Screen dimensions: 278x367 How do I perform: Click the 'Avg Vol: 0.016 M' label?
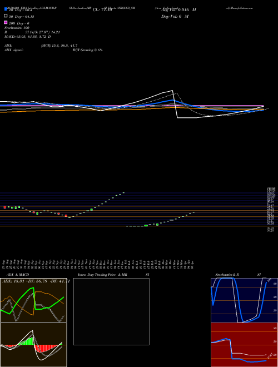pos(178,10)
